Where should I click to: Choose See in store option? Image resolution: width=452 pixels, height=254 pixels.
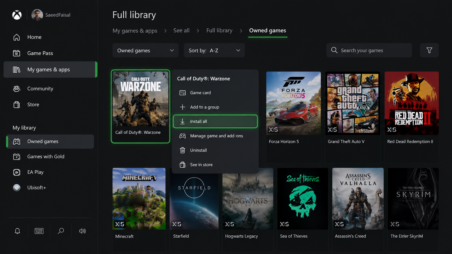pyautogui.click(x=215, y=165)
